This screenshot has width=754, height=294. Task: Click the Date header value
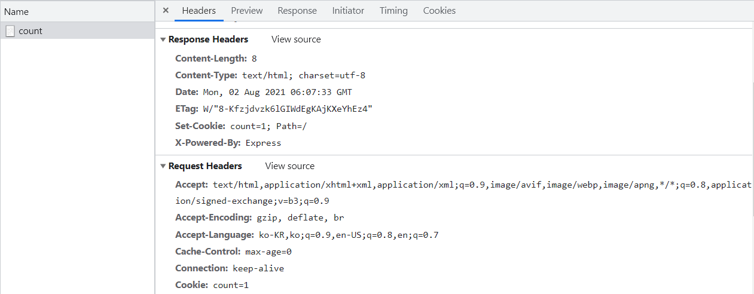[x=277, y=92]
